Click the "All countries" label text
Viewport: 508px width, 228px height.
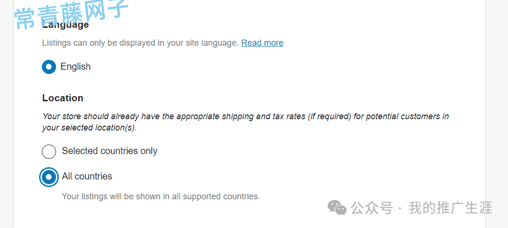[x=87, y=177]
